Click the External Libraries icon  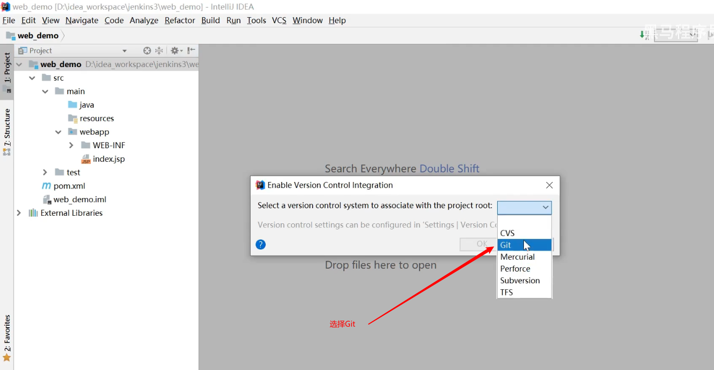[x=33, y=213]
